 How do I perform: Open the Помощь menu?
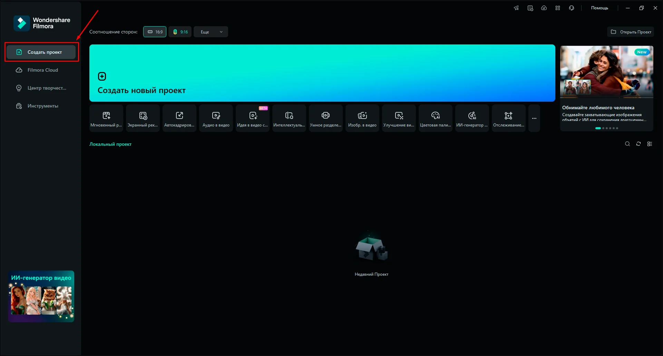tap(599, 8)
